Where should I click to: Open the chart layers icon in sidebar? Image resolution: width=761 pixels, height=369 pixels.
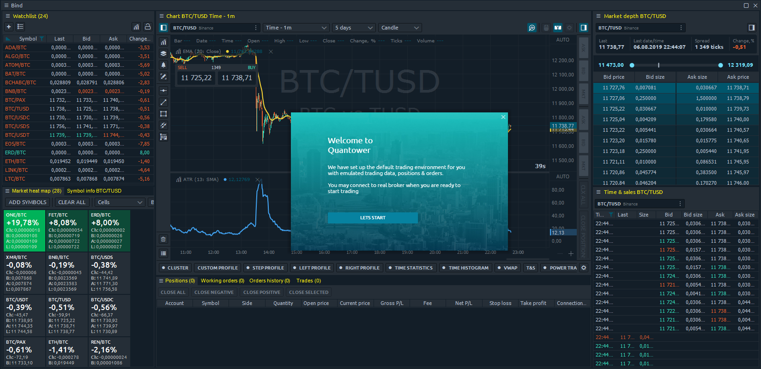163,53
